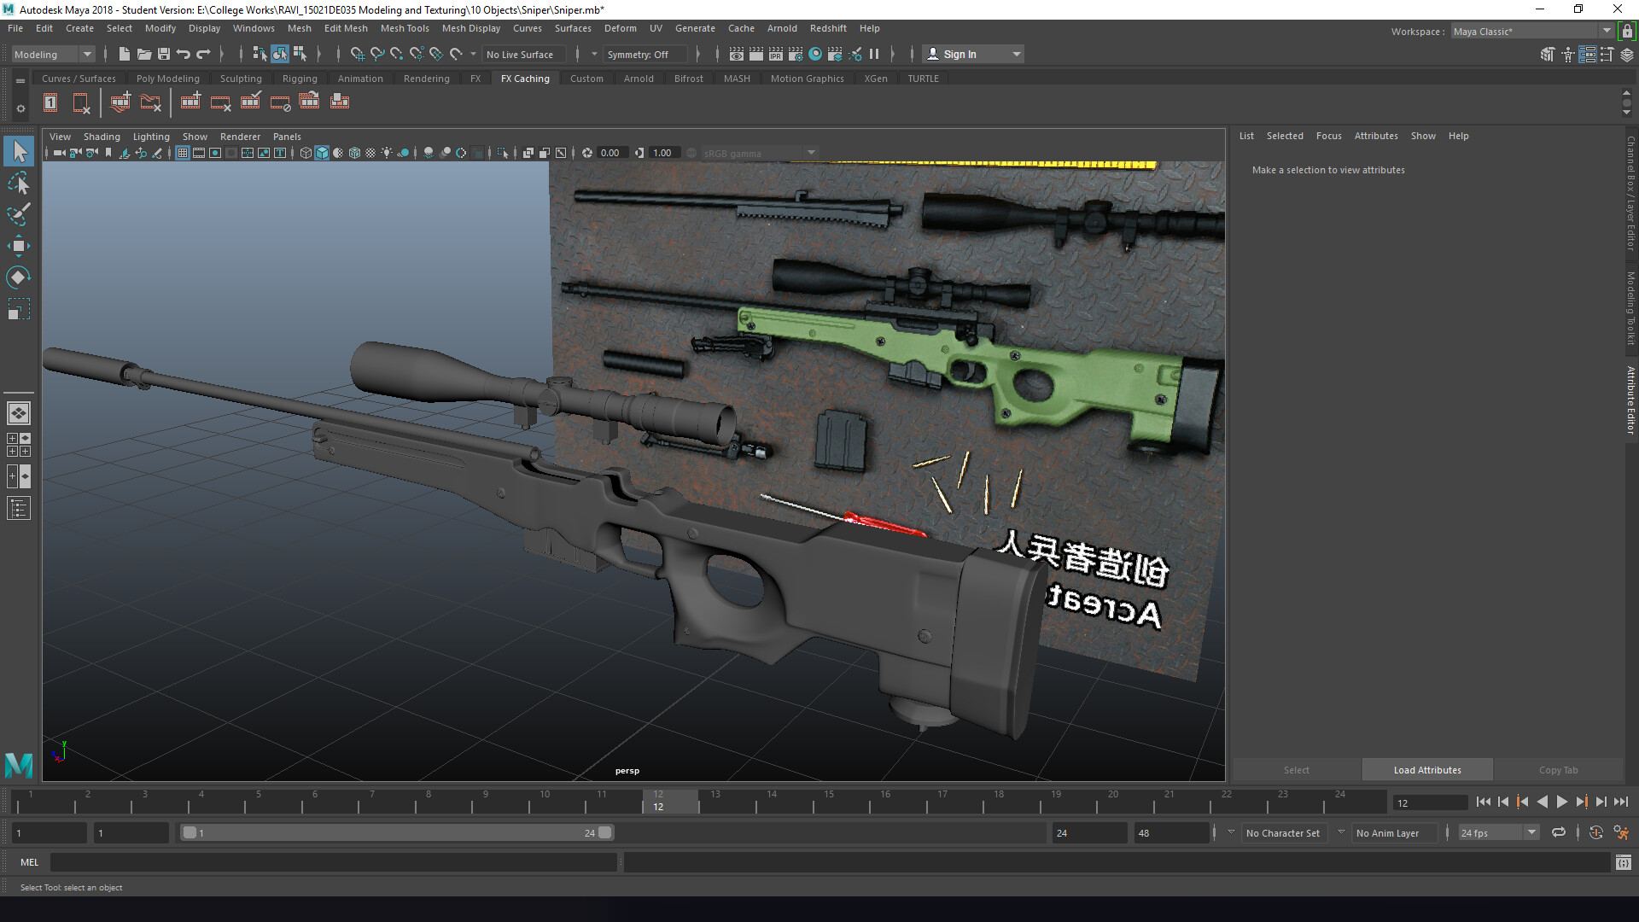Open the Edit Mesh menu
The width and height of the screenshot is (1639, 922).
click(346, 28)
